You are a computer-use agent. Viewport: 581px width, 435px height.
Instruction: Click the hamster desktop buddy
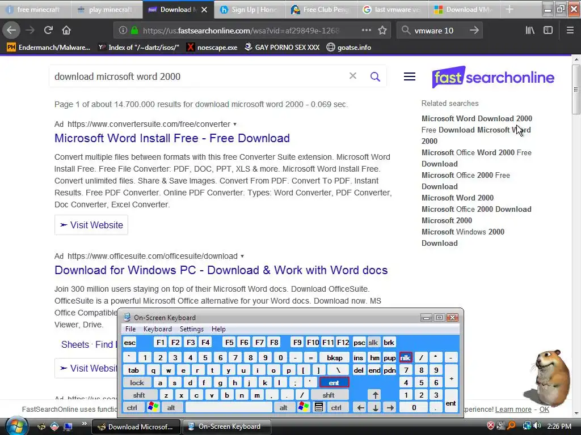pos(548,377)
